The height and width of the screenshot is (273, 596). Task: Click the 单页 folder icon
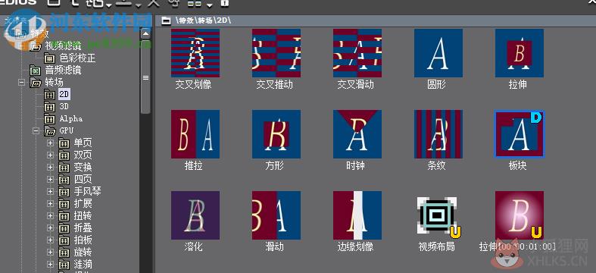tap(64, 143)
